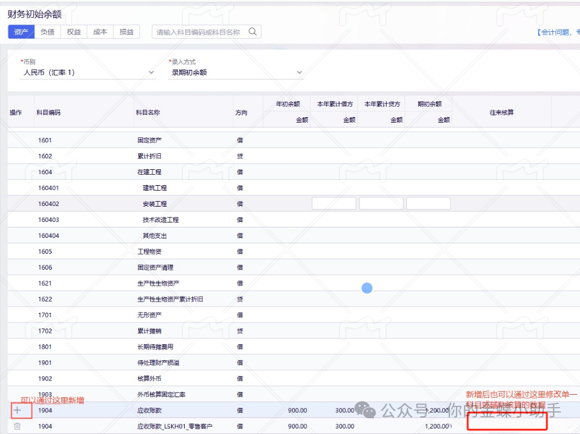
Task: Select the 建筑工程 sub-account row
Action: (155, 188)
